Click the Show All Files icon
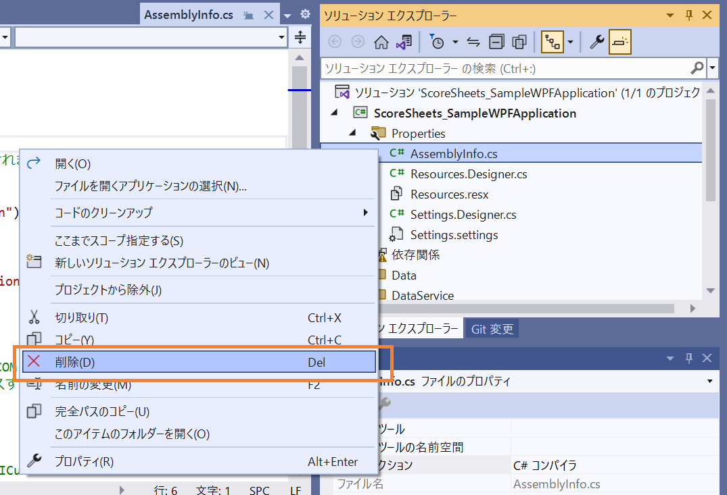Image resolution: width=727 pixels, height=495 pixels. (519, 42)
